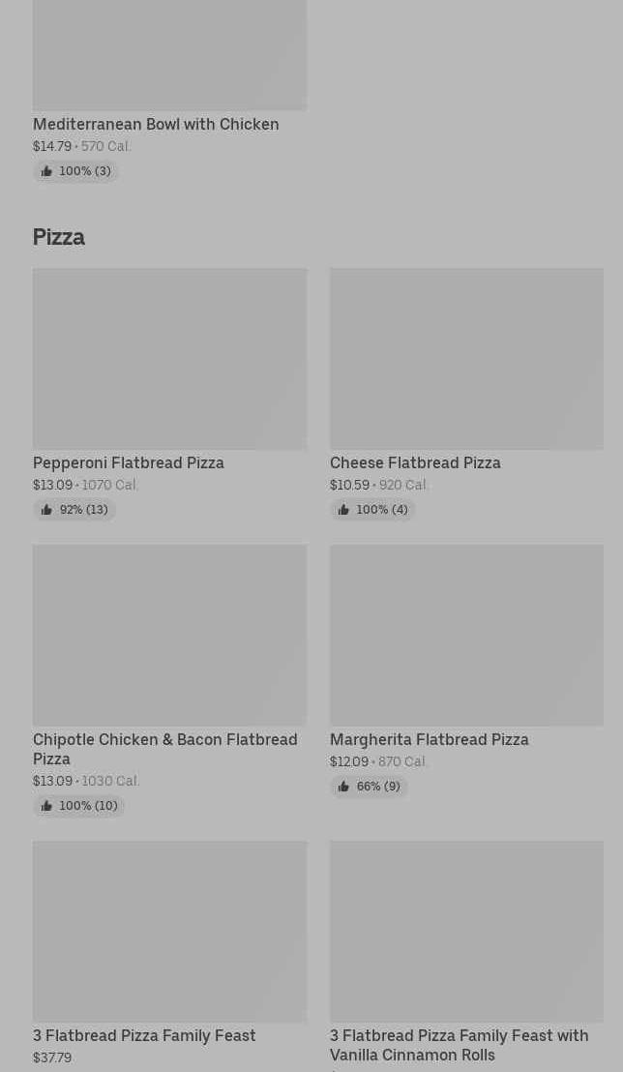Click Chipotle Chicken & Bacon Flatbread Pizza title
Image resolution: width=623 pixels, height=1072 pixels.
[164, 749]
